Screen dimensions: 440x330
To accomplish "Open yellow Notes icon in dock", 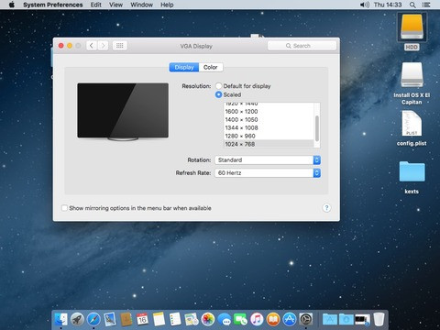I will tap(159, 320).
